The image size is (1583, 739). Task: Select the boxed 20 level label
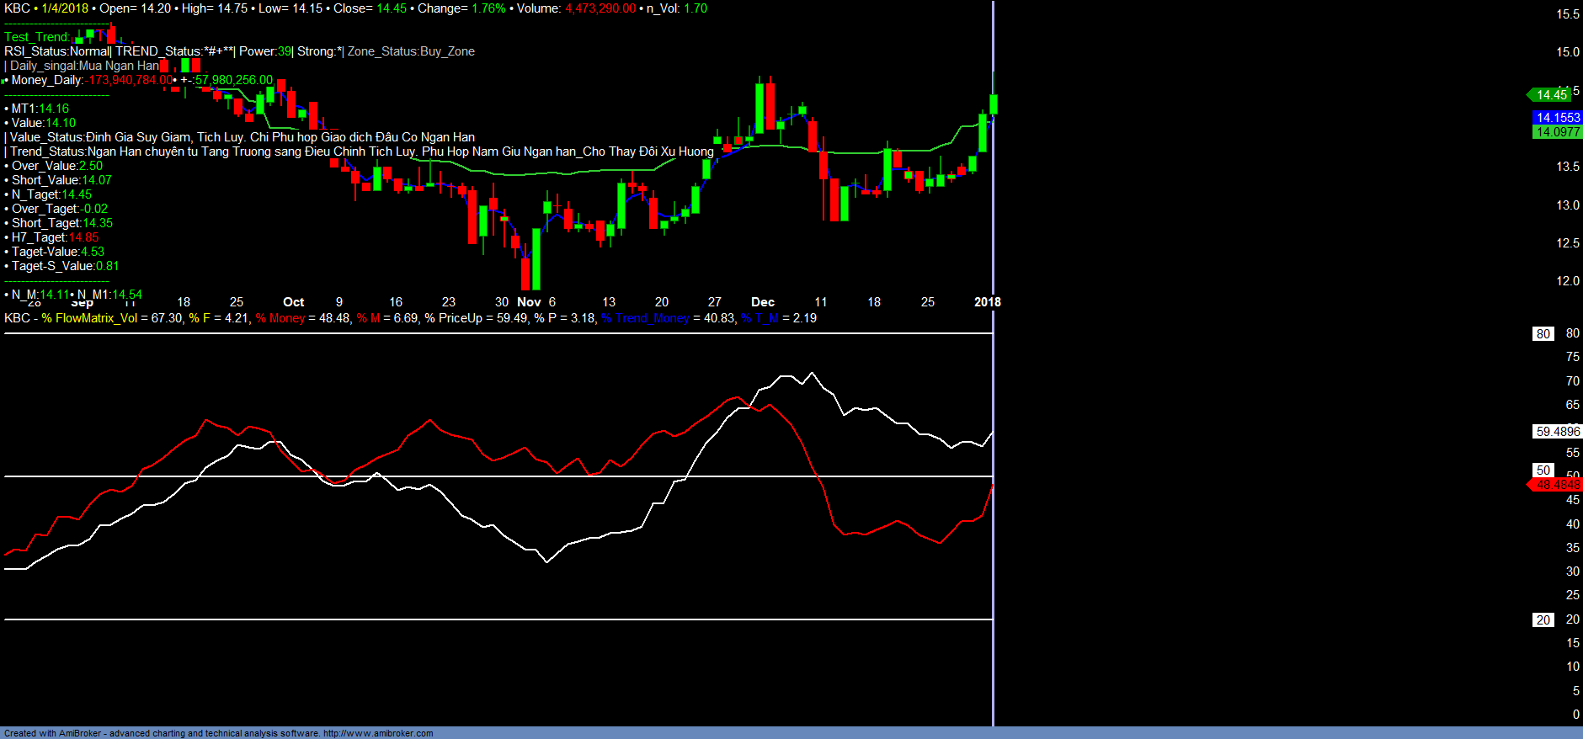(1543, 620)
